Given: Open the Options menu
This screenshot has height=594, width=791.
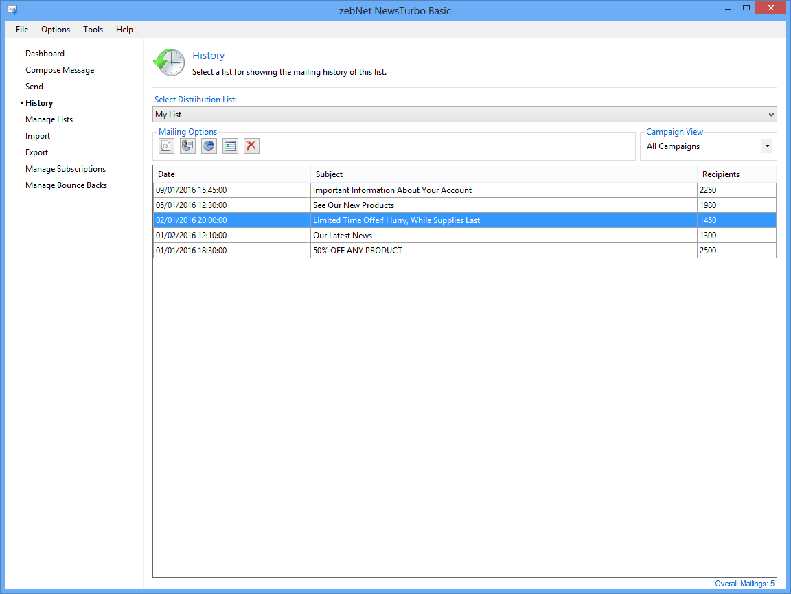Looking at the screenshot, I should 56,30.
